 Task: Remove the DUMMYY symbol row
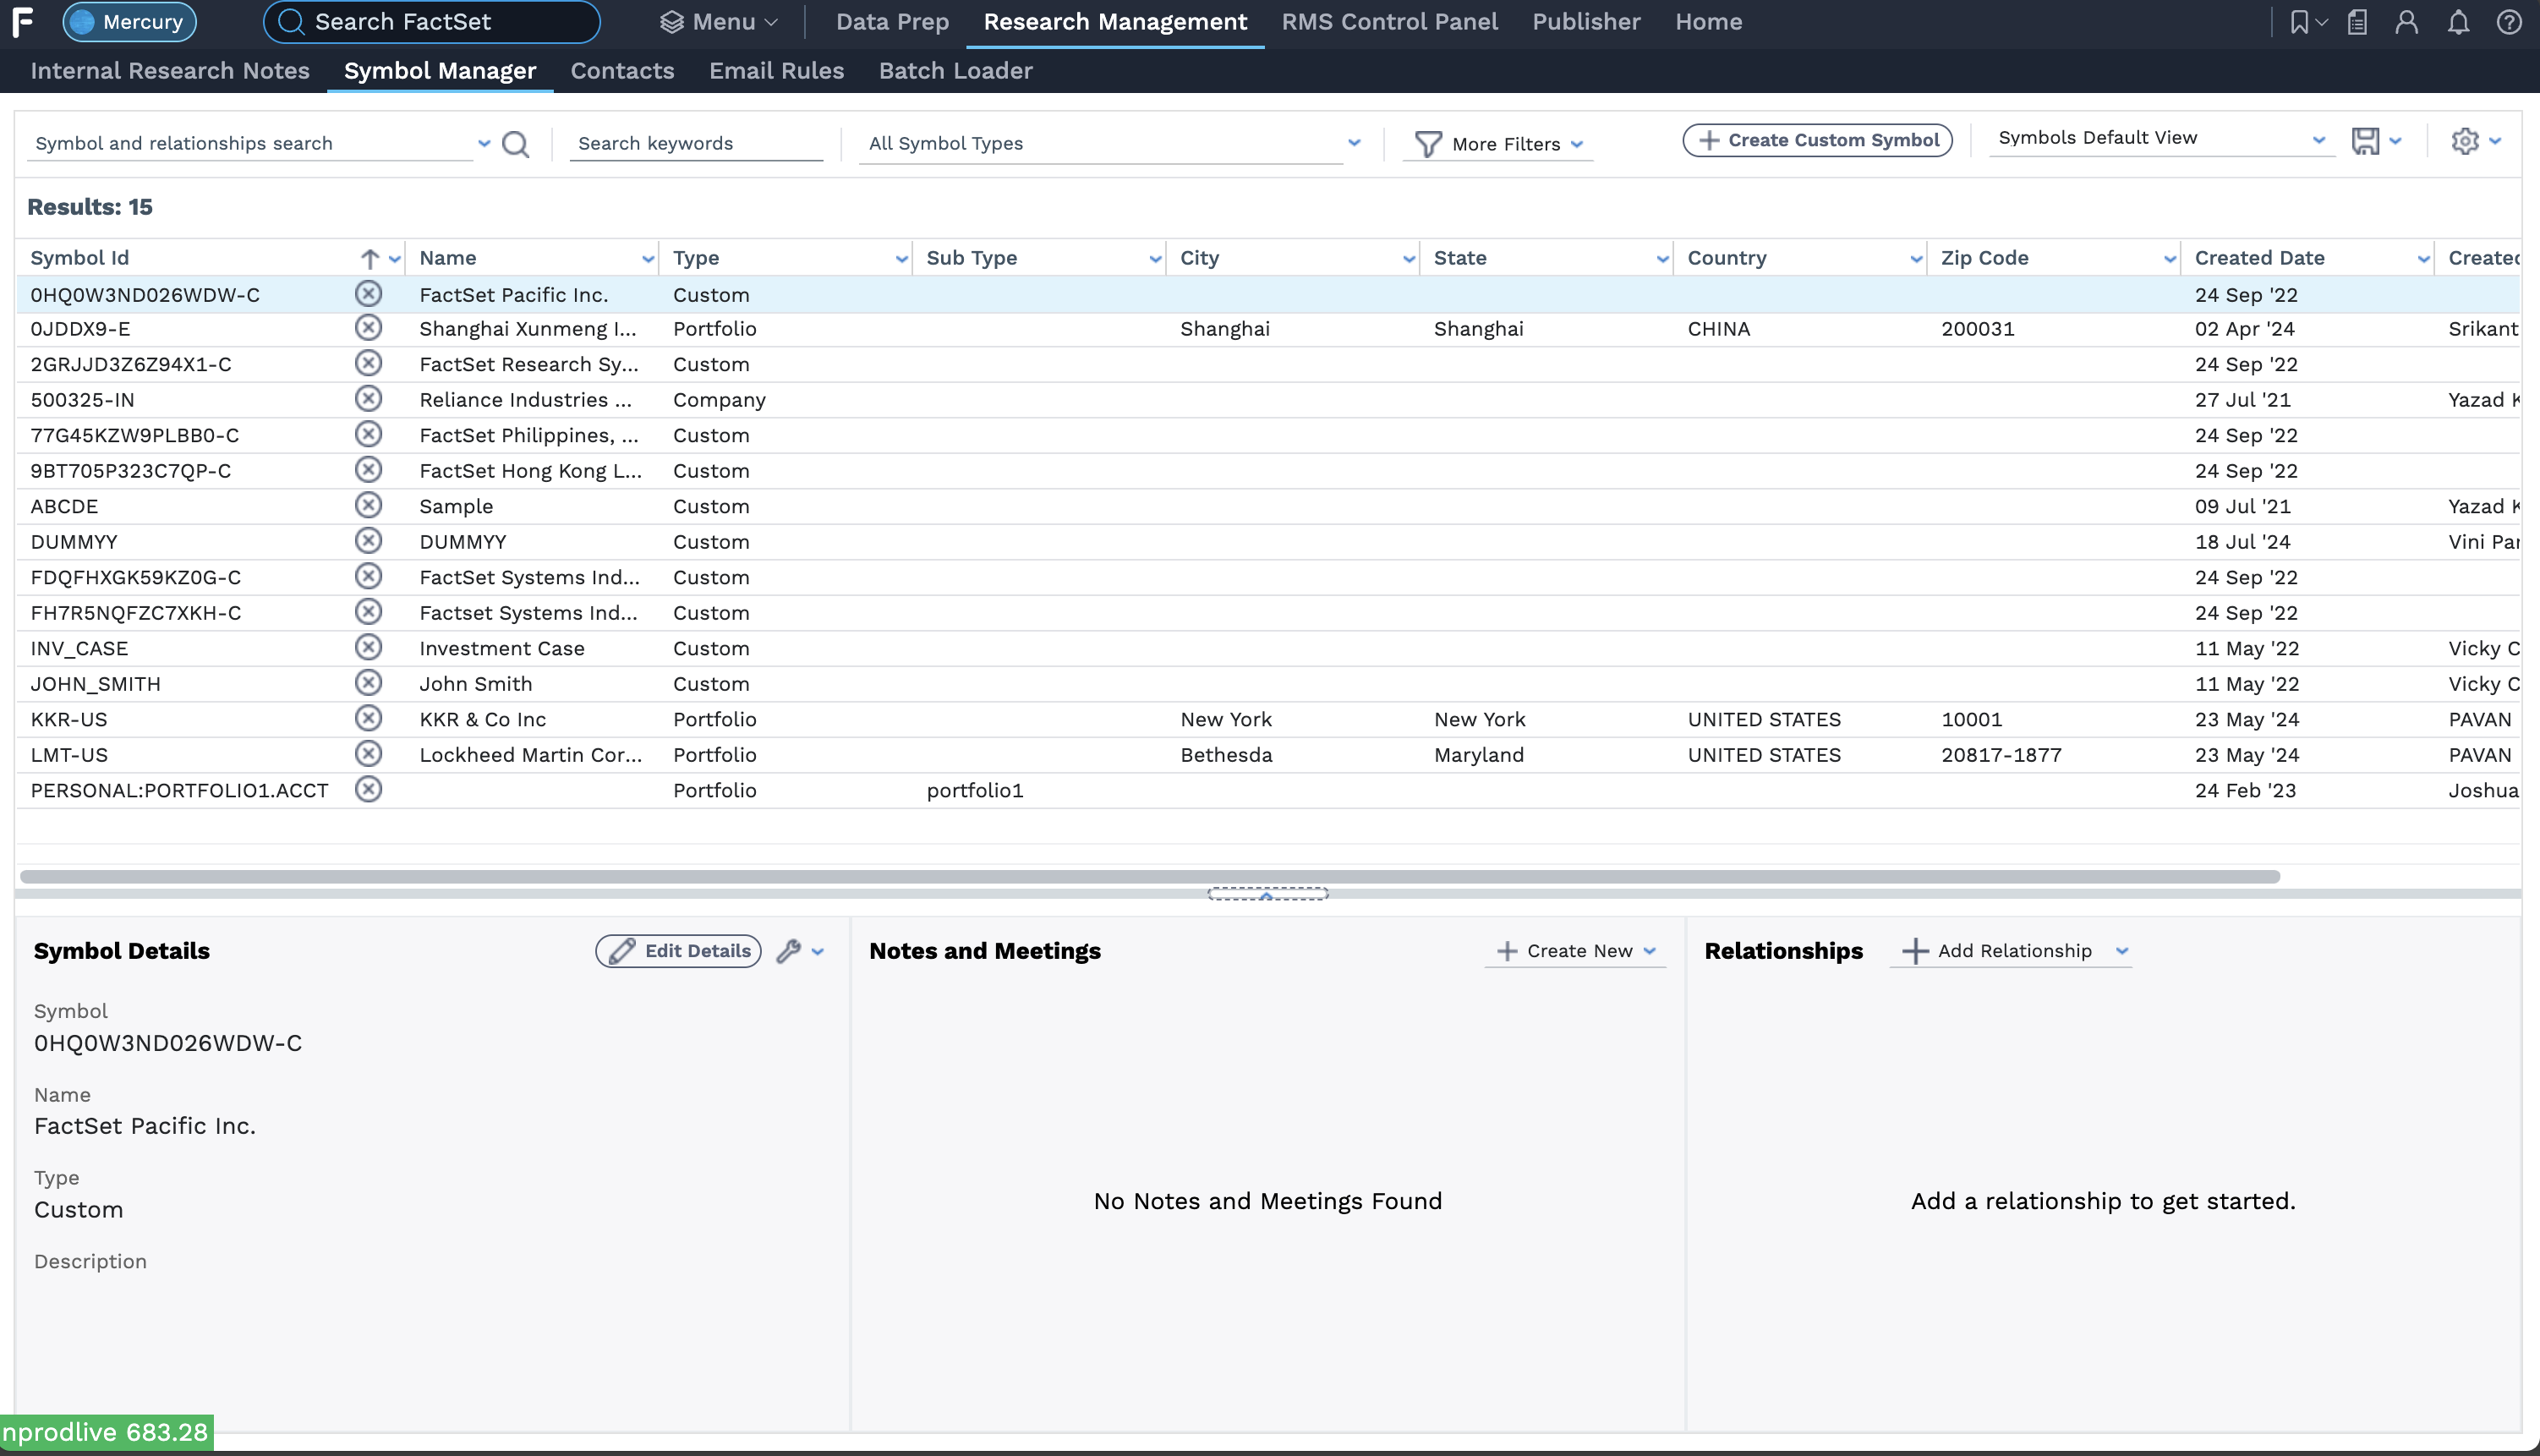(368, 541)
